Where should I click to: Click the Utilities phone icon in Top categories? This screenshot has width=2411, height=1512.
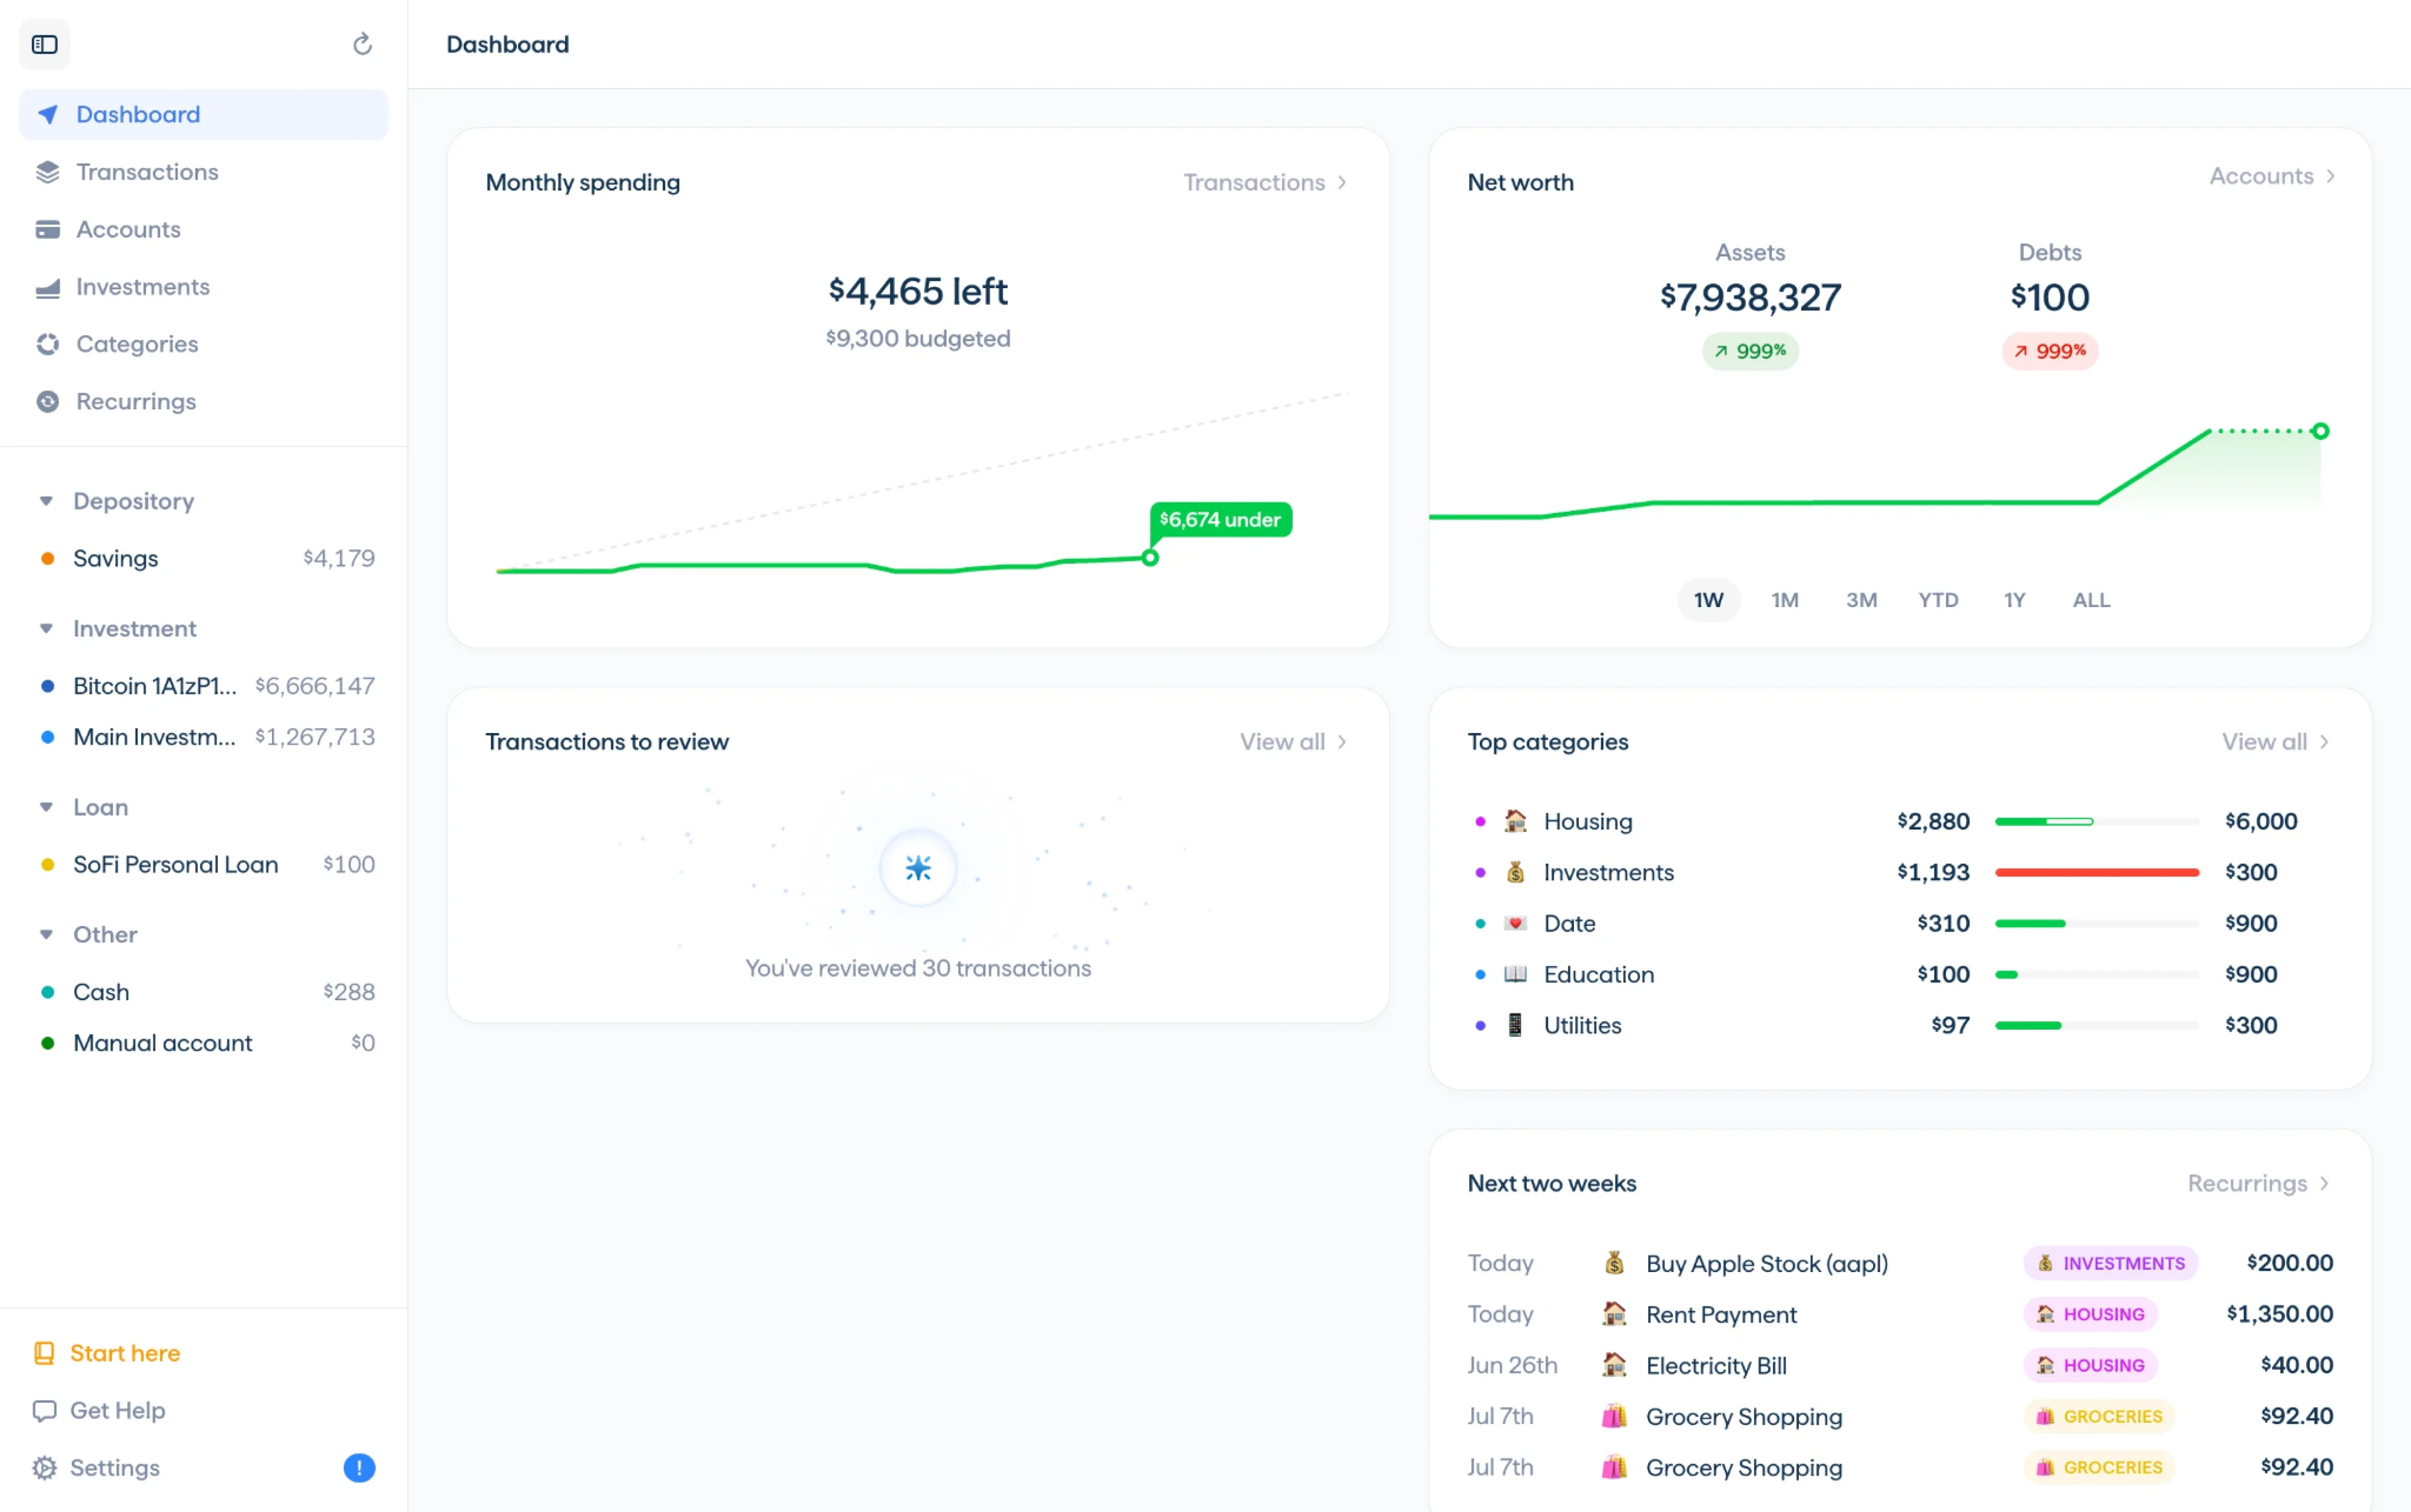[x=1515, y=1025]
